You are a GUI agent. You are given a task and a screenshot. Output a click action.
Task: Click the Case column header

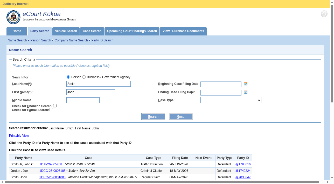tap(88, 158)
